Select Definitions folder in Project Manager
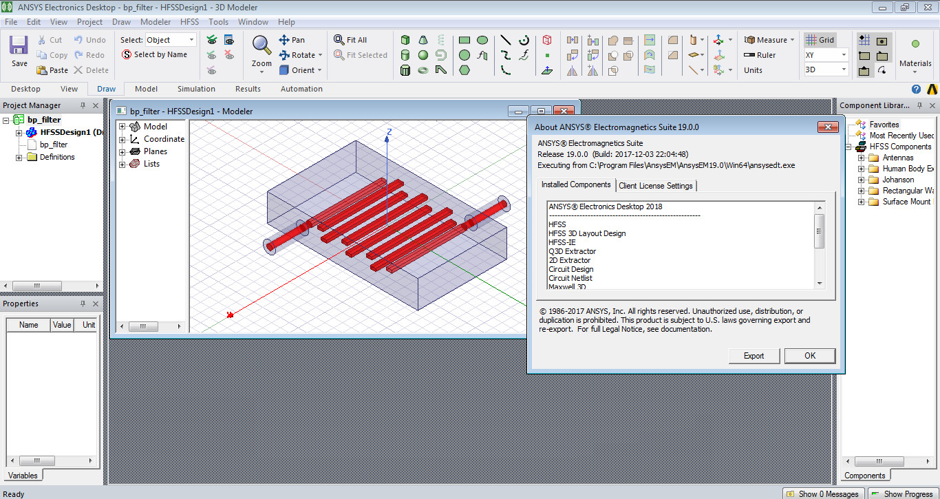Screen dimensions: 940x499 click(57, 157)
